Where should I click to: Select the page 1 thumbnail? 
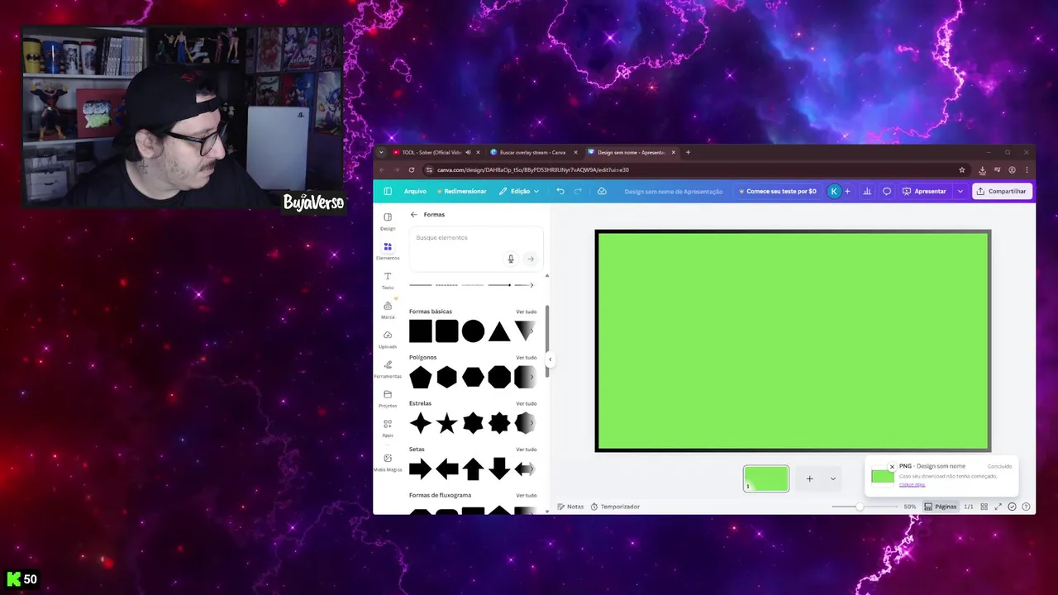766,478
